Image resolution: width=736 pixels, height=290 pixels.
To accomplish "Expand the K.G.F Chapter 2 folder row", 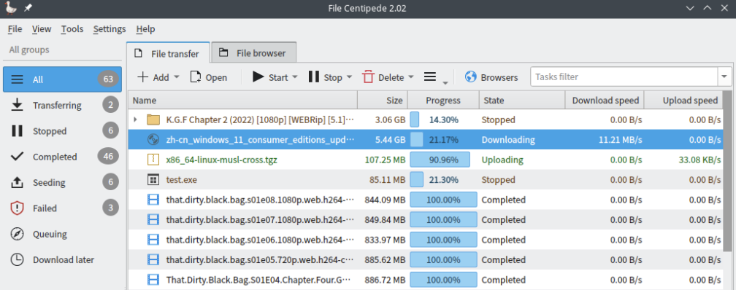I will [135, 119].
